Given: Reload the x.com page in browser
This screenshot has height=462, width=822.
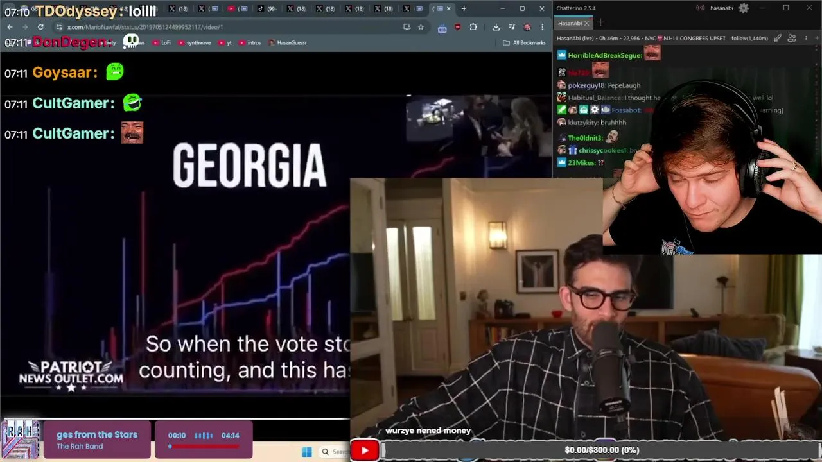Looking at the screenshot, I should click(40, 27).
